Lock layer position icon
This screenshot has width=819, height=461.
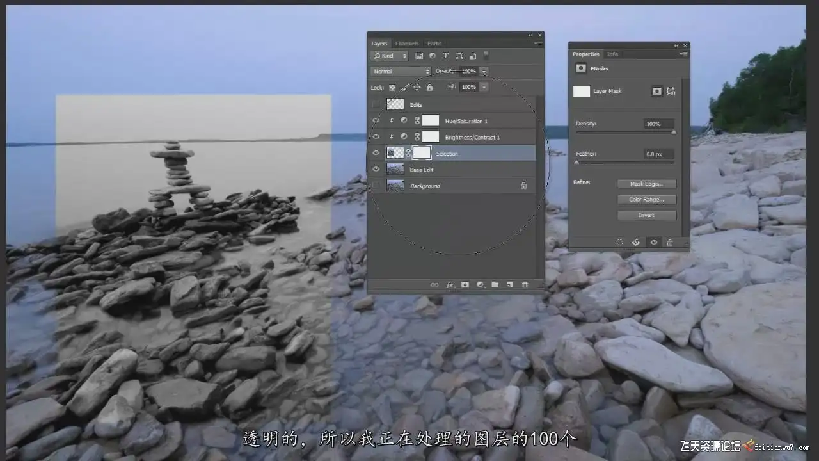[x=417, y=87]
